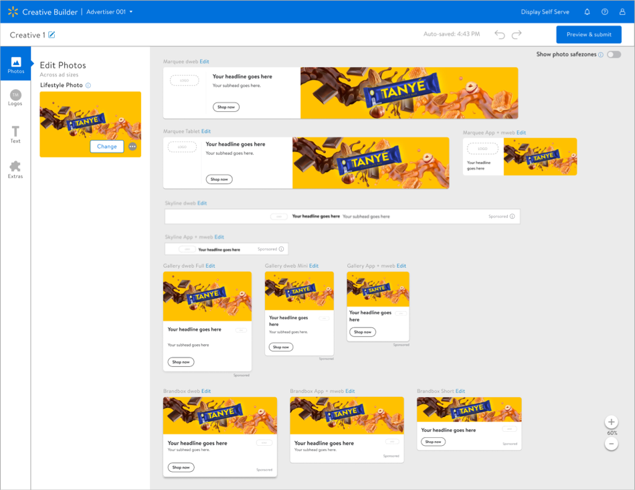The width and height of the screenshot is (635, 490).
Task: Click the edit pencil icon beside Creative 1
Action: point(52,35)
